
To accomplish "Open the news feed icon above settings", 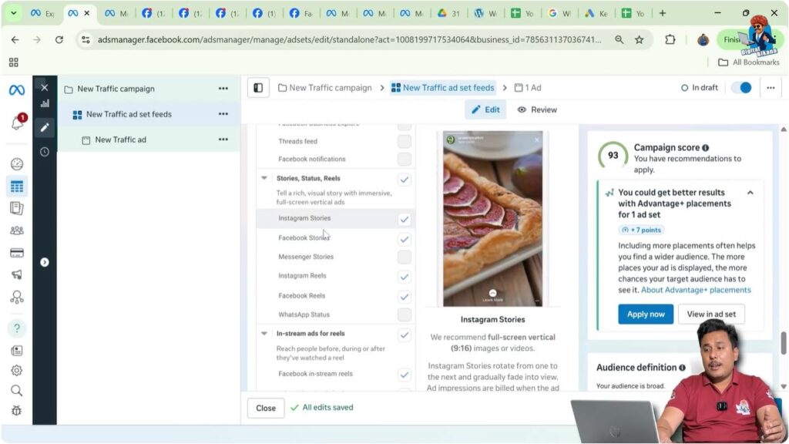I will (17, 351).
